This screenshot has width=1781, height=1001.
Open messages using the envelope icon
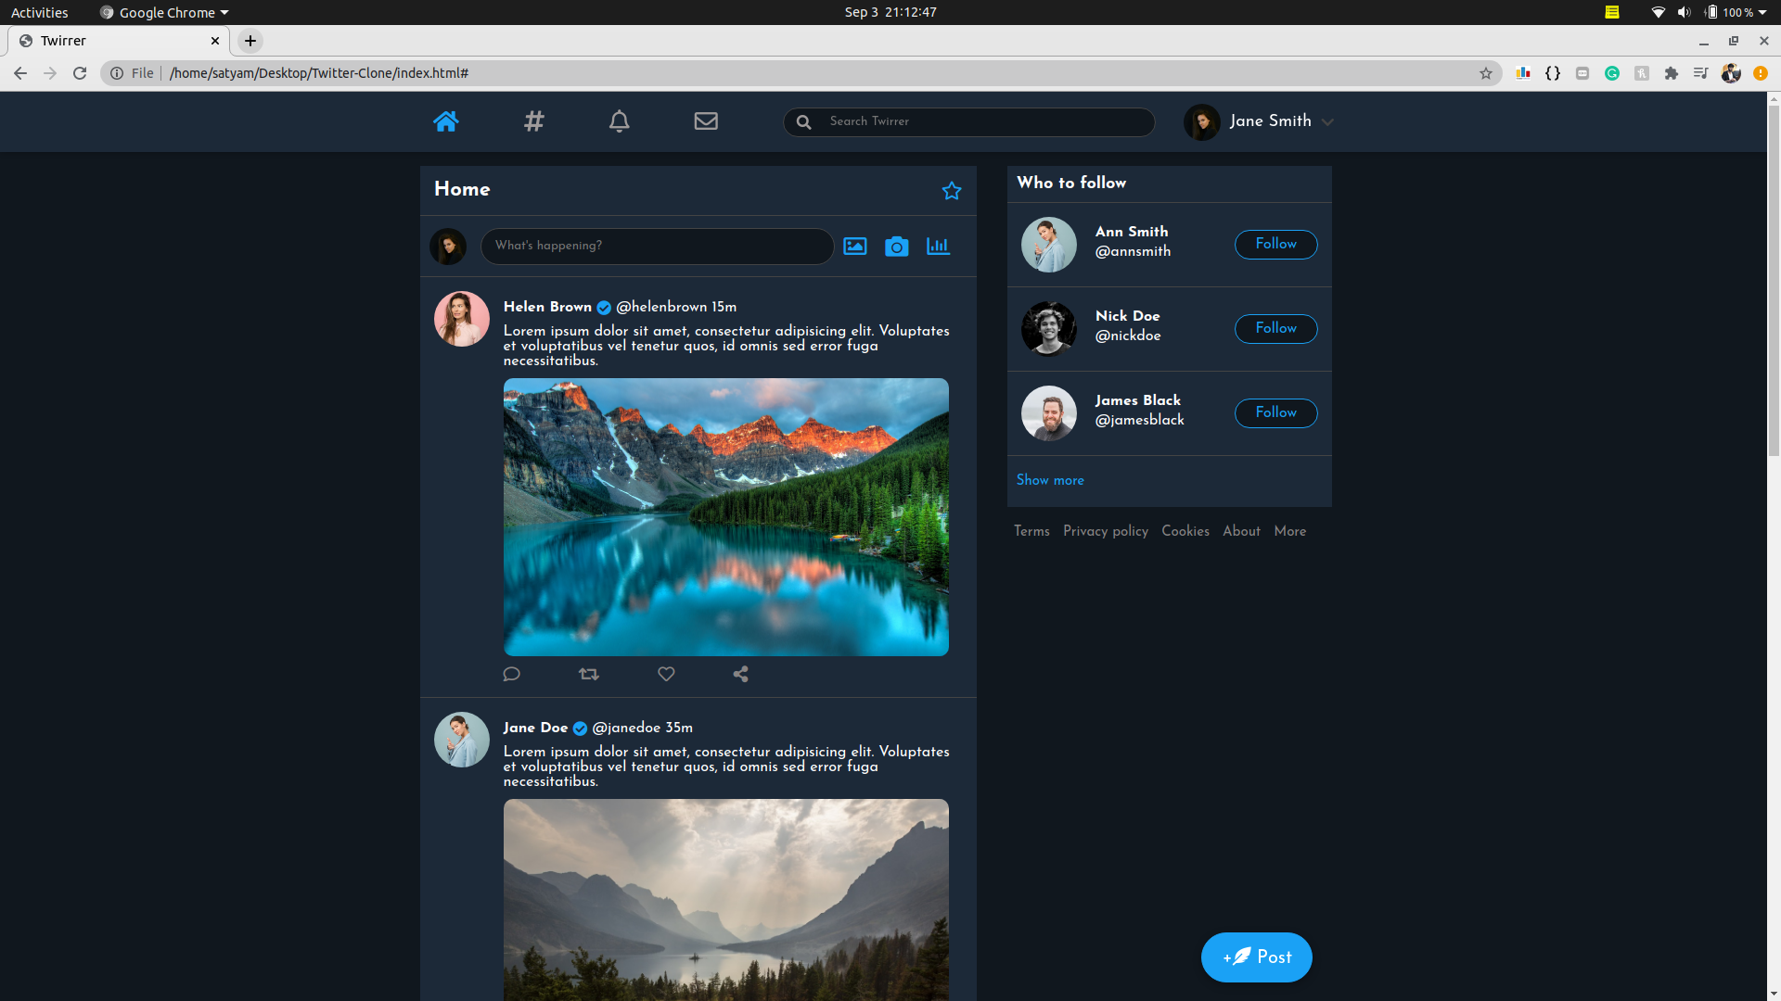706,120
